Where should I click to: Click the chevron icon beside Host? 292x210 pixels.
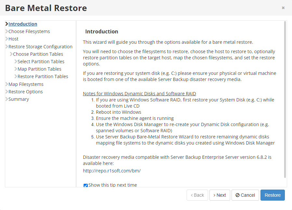[7, 39]
